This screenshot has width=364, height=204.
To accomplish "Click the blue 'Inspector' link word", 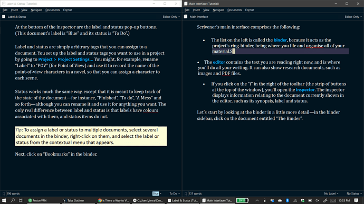I will pyautogui.click(x=305, y=90).
